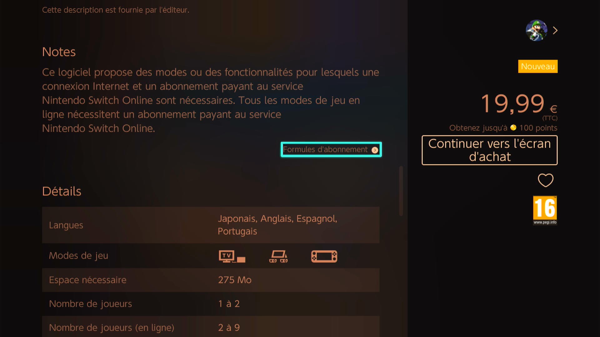
Task: Click the page scrollbar thumb
Action: pyautogui.click(x=401, y=191)
